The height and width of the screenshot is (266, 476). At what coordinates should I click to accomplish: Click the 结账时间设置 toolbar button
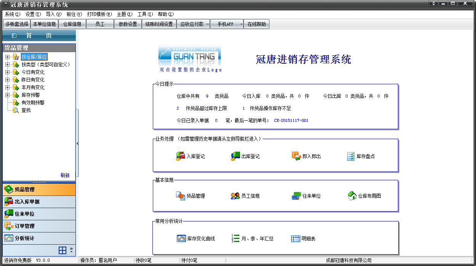pos(159,24)
